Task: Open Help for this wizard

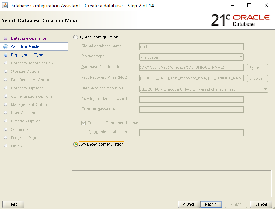Action: (13, 204)
